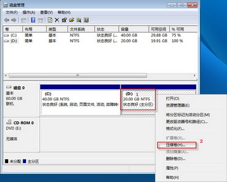
Task: Click the Refresh toolbar icon
Action: 50,20
